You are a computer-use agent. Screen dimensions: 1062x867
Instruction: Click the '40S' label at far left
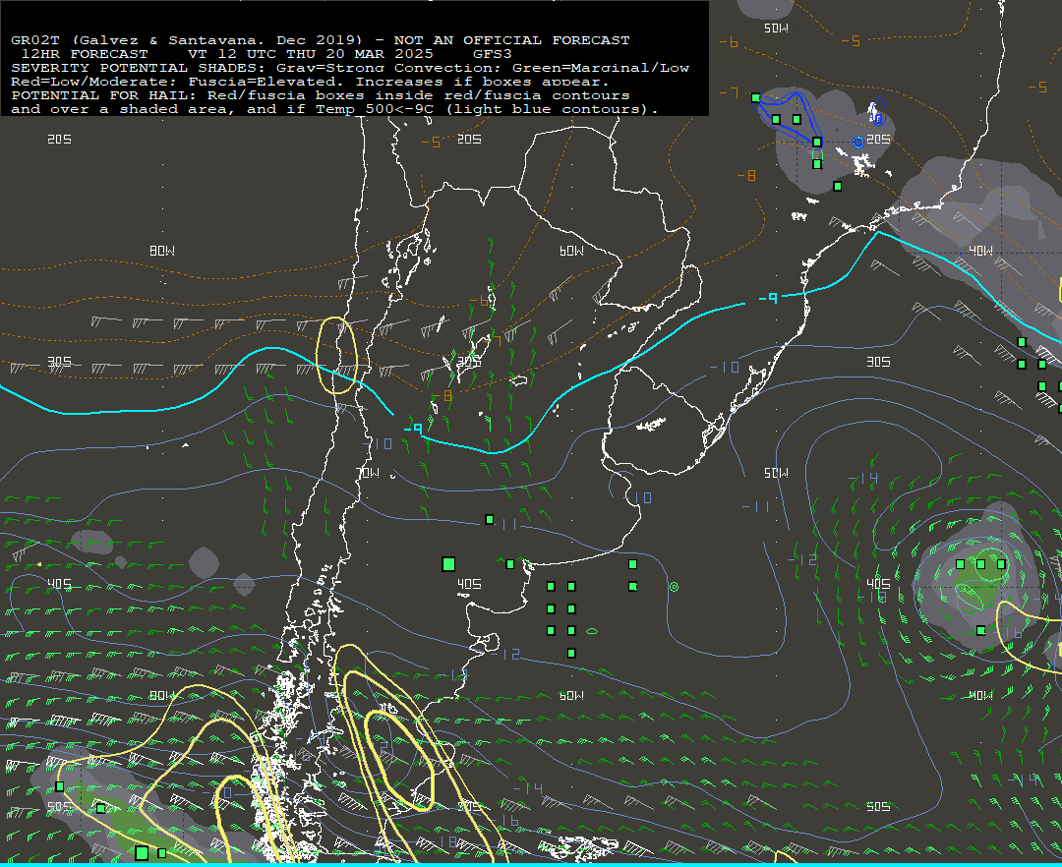pyautogui.click(x=60, y=584)
